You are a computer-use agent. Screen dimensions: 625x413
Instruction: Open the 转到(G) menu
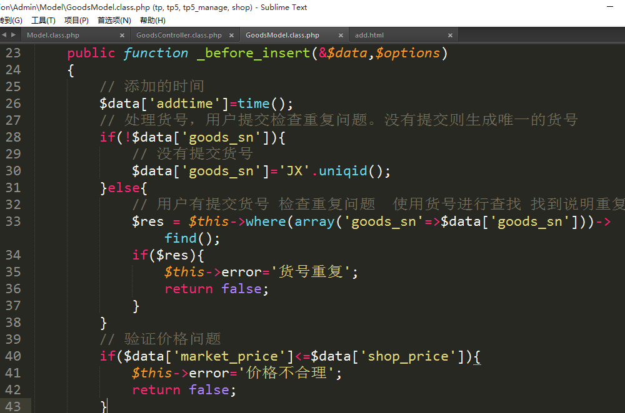(11, 21)
